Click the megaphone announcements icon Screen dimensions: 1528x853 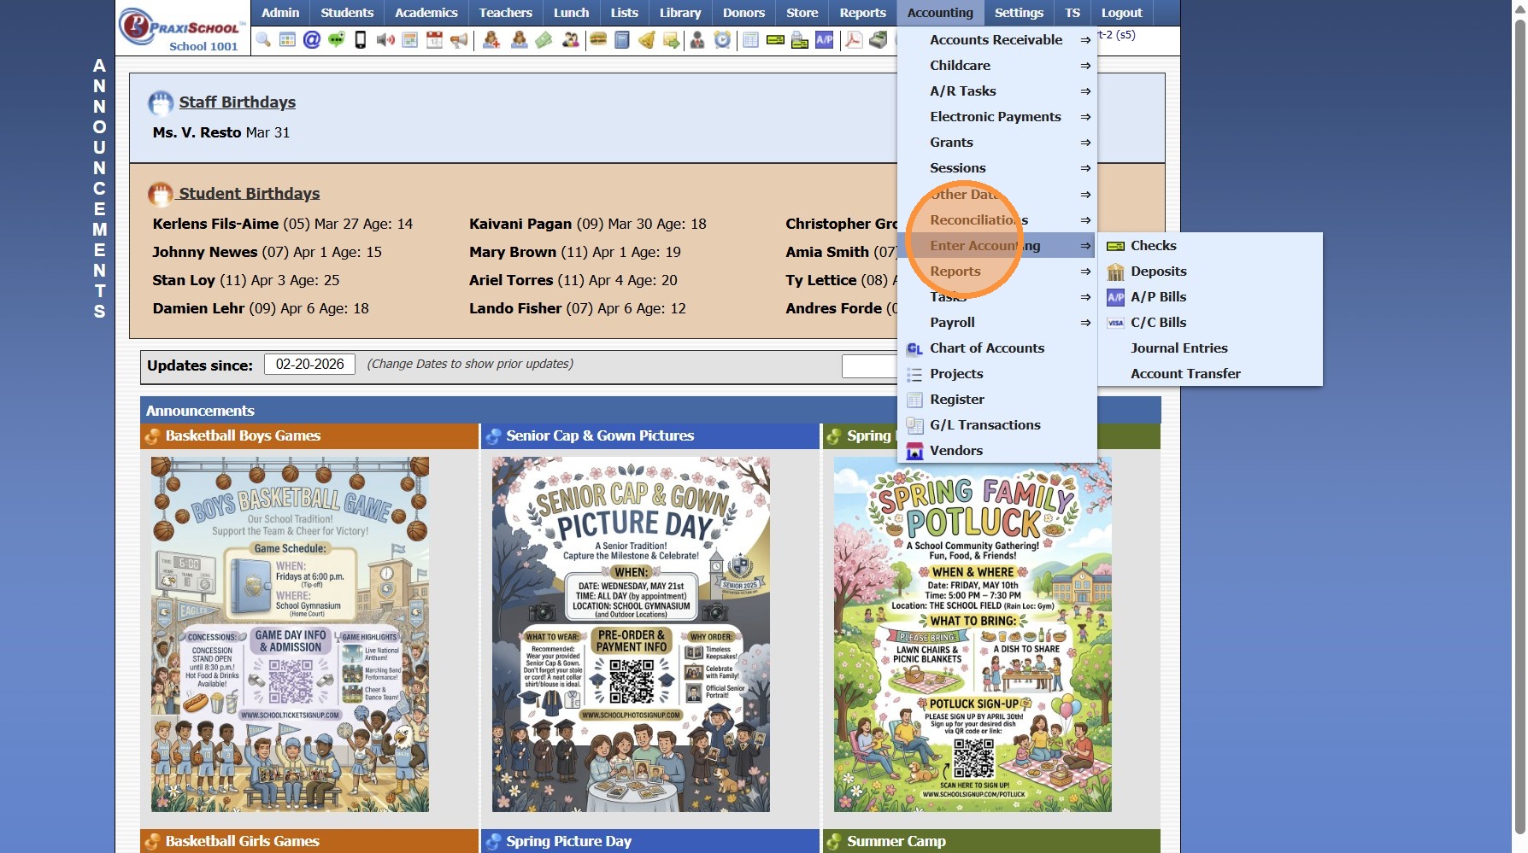(459, 39)
